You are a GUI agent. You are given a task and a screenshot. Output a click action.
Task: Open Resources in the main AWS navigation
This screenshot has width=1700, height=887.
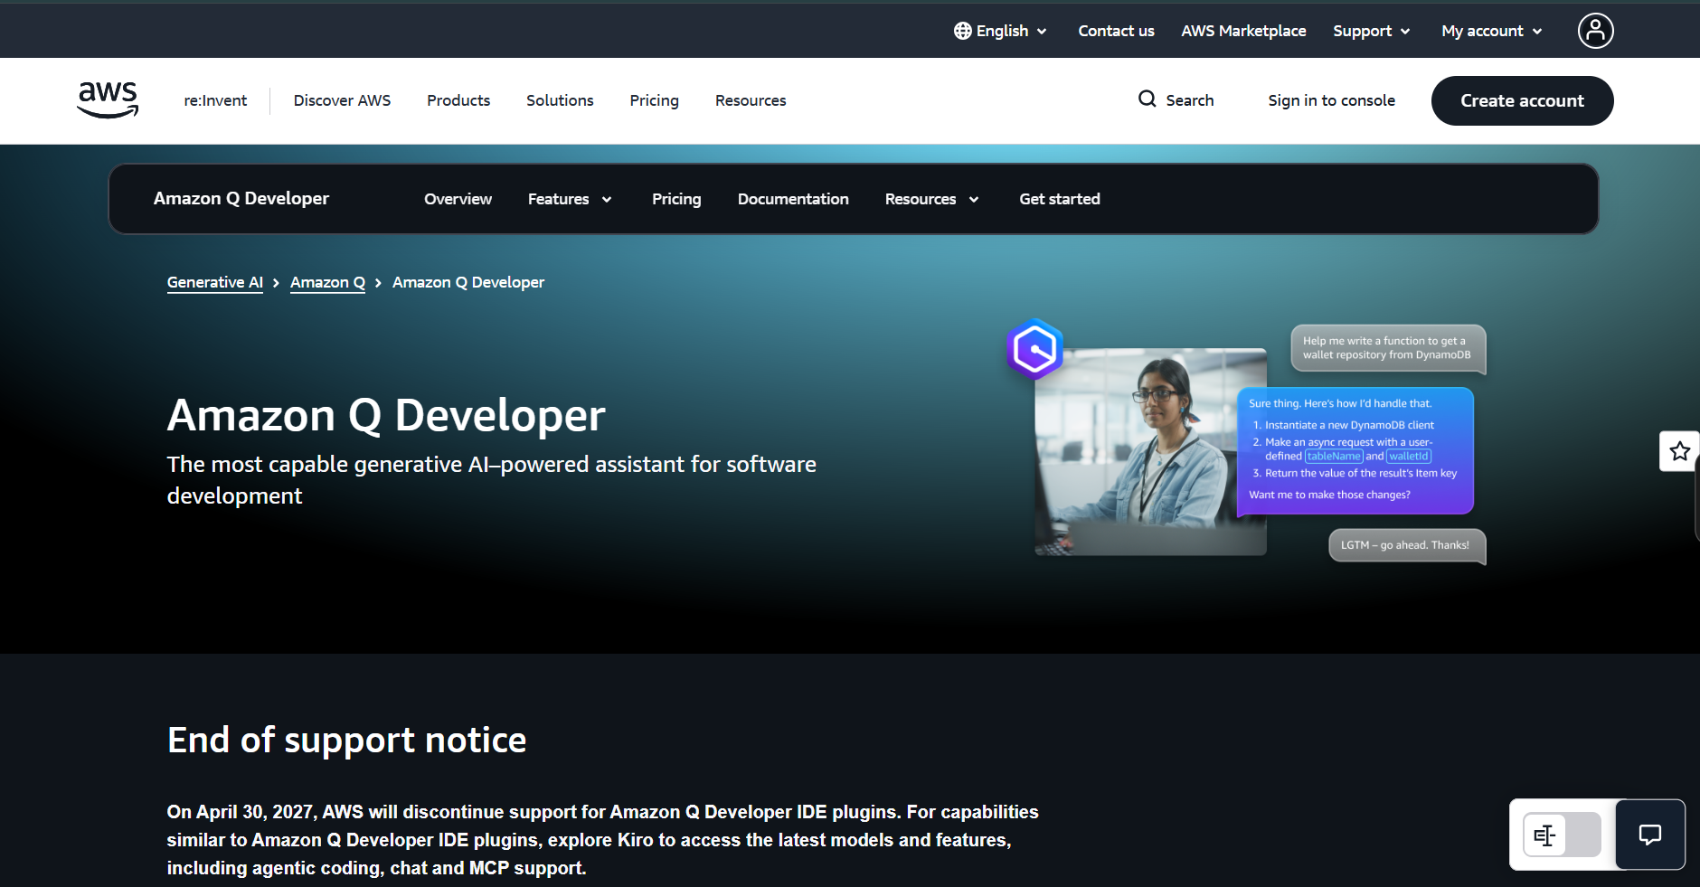pyautogui.click(x=751, y=100)
